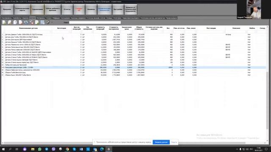Open the Настройки section button
Viewport: 271px width, 152px height.
coord(118,9)
